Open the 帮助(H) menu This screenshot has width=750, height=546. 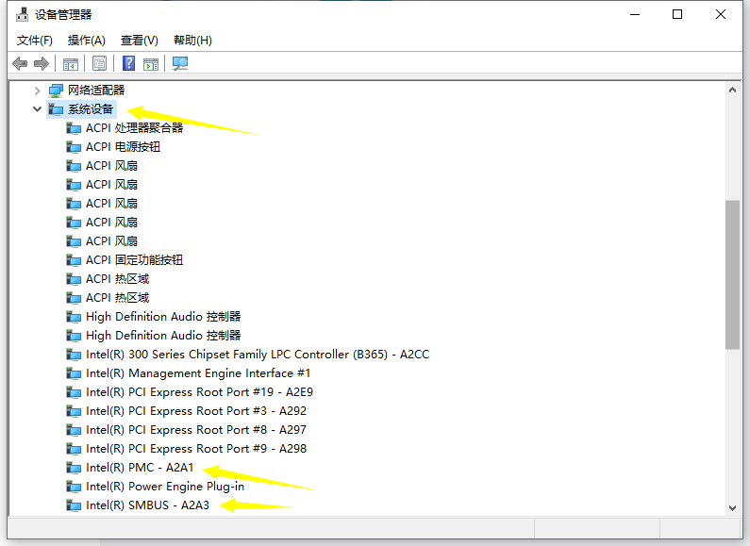click(192, 40)
